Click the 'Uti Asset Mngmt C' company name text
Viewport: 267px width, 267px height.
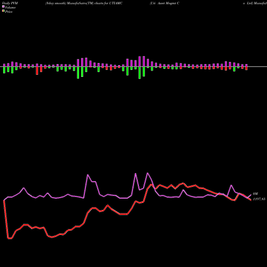coord(164,3)
